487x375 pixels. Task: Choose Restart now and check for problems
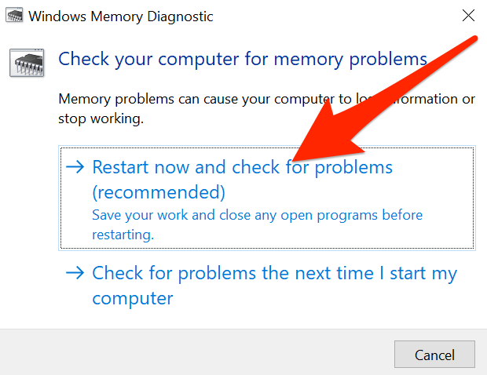pyautogui.click(x=242, y=167)
